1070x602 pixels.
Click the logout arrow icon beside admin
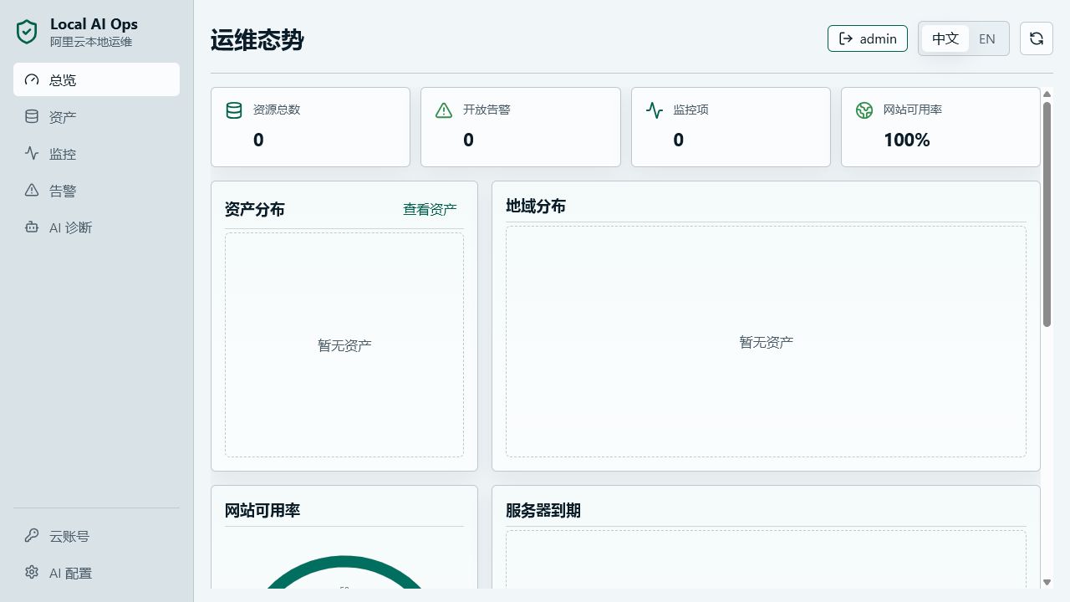846,38
